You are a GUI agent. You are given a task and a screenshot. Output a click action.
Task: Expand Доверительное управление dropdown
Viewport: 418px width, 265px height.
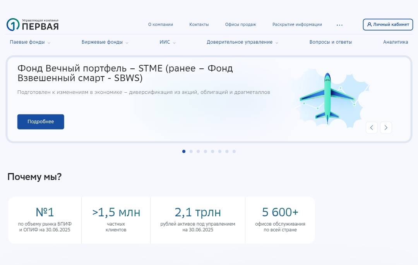(242, 42)
